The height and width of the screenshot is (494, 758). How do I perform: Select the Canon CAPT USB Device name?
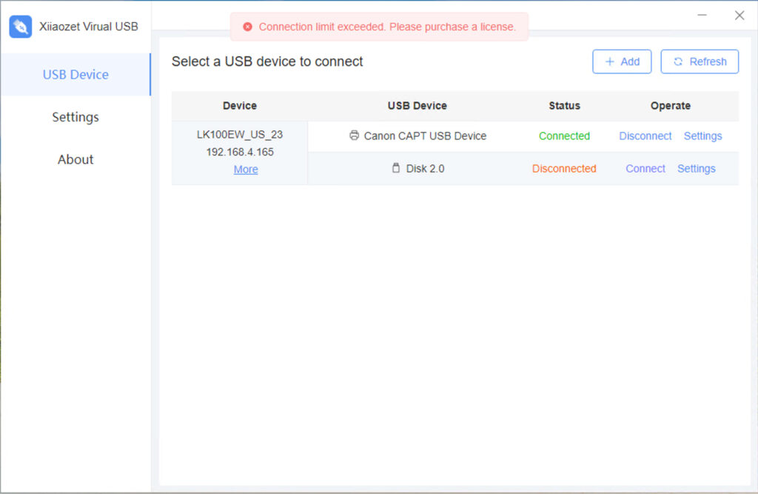pos(425,136)
